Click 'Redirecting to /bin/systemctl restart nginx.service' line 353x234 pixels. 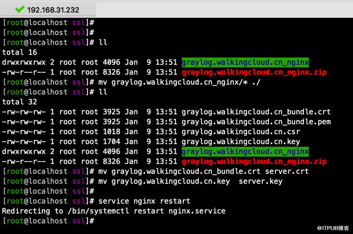click(x=114, y=211)
